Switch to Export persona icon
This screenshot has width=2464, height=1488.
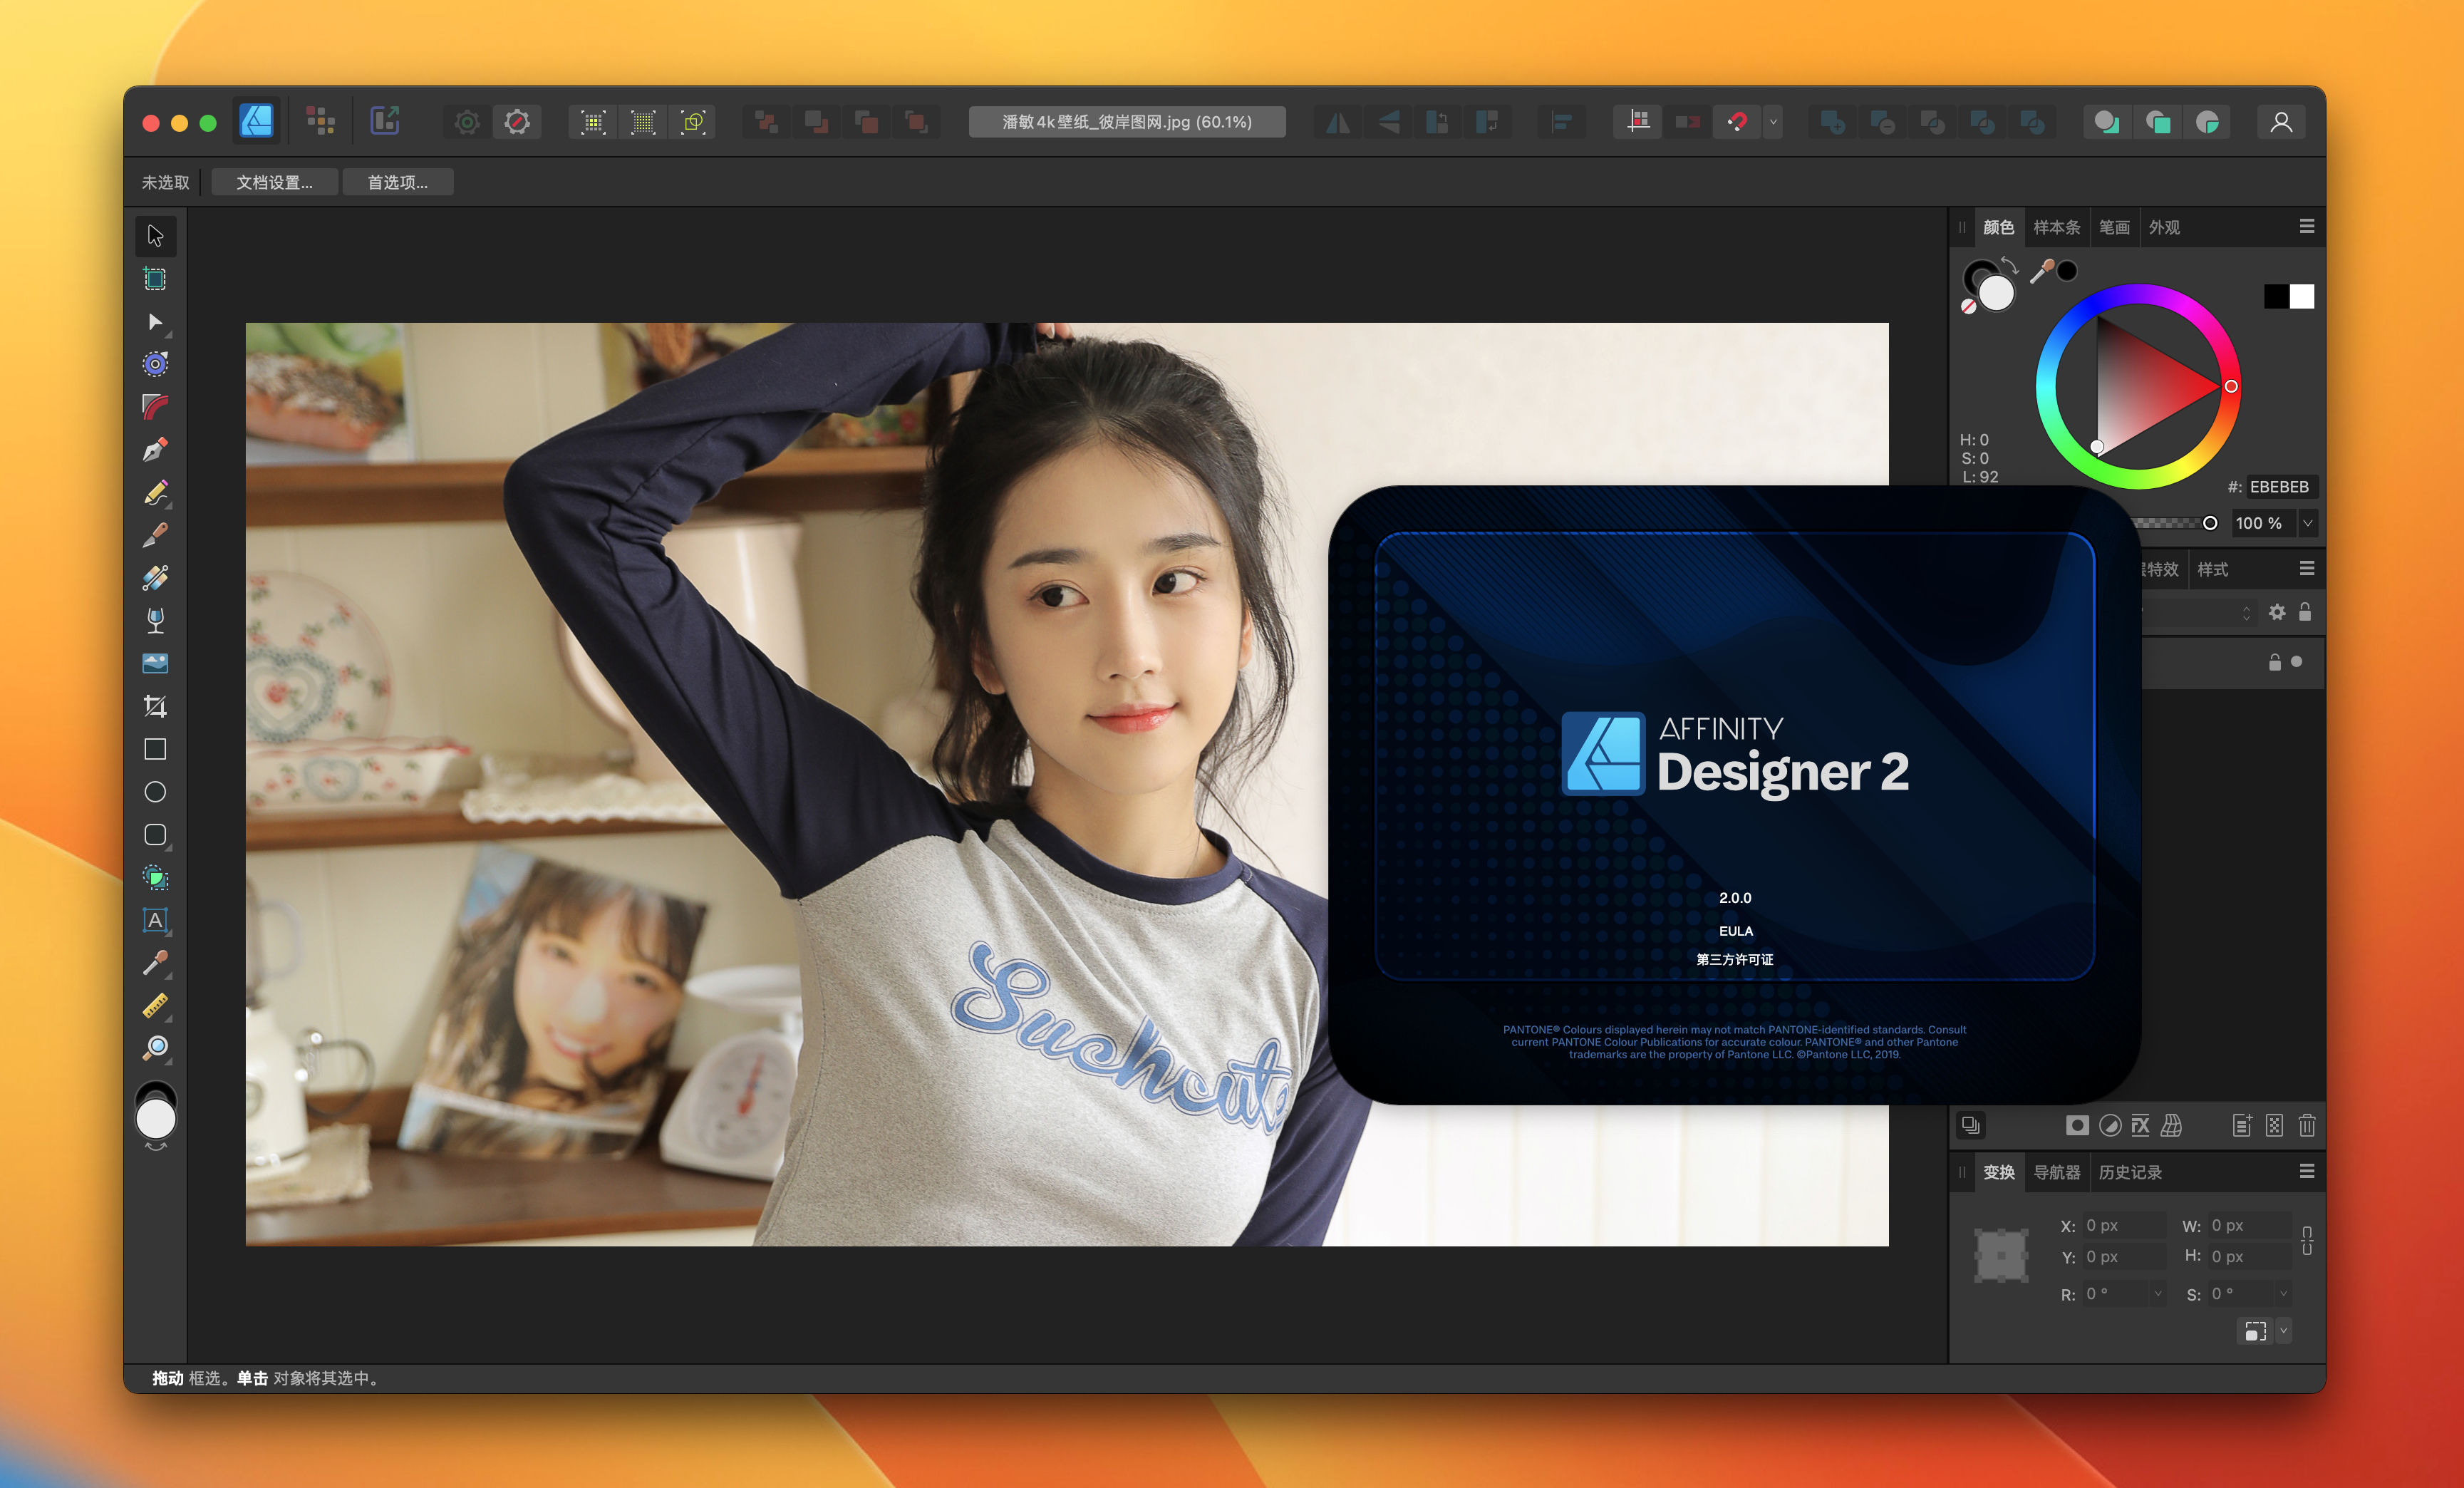pyautogui.click(x=385, y=122)
